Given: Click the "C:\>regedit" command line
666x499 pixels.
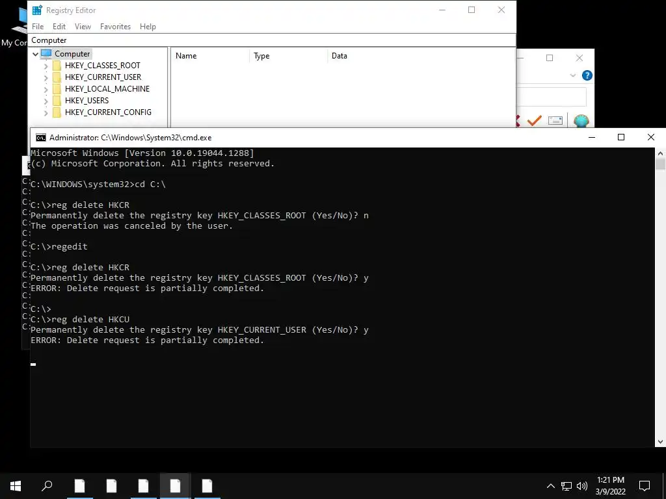Looking at the screenshot, I should pos(59,246).
